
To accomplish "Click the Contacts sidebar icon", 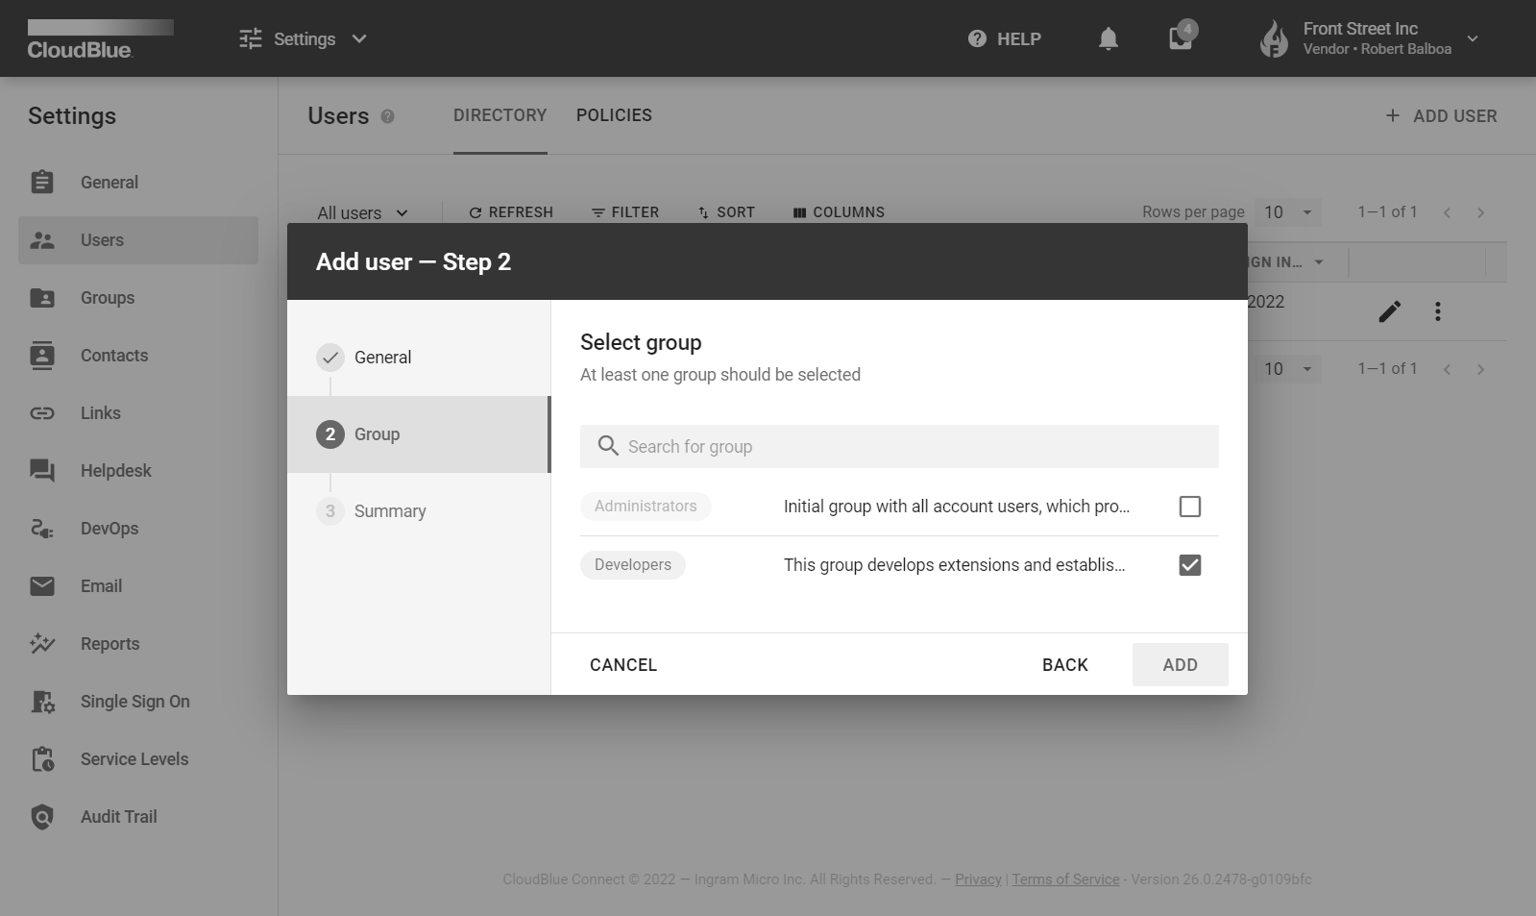I will click(42, 356).
